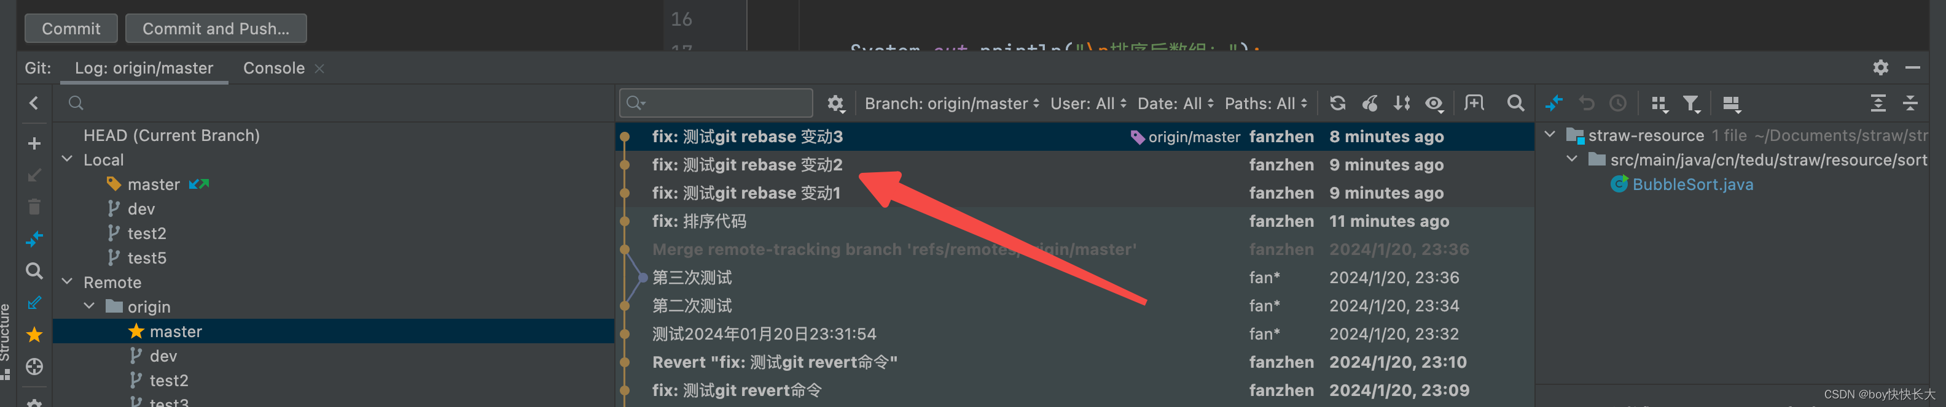Toggle show diff preview in changes toolbar
This screenshot has height=407, width=1946.
1731,103
